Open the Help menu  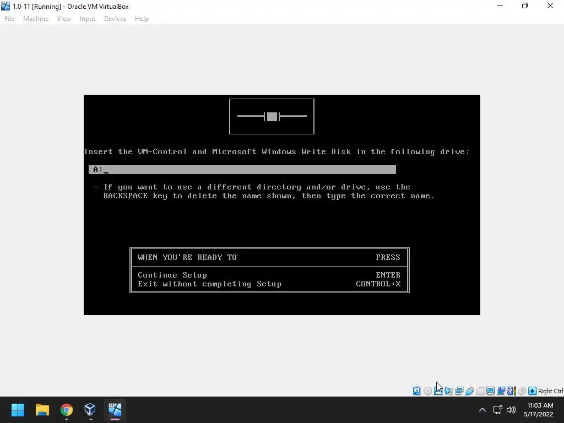click(x=142, y=19)
